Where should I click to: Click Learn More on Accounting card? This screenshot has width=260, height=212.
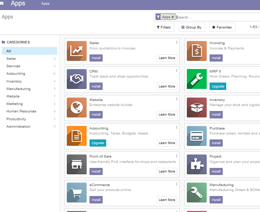pos(167,143)
